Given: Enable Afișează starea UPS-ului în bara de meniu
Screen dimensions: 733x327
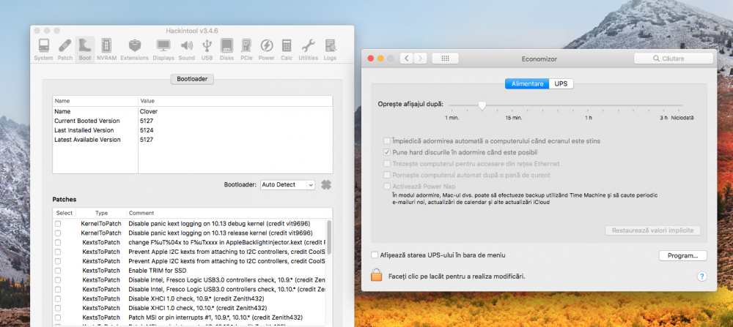Looking at the screenshot, I should (374, 255).
